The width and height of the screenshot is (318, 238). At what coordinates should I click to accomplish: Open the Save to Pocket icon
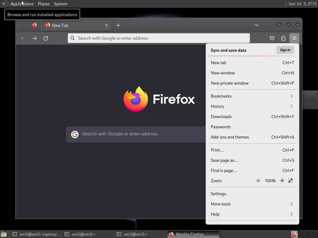click(x=272, y=38)
